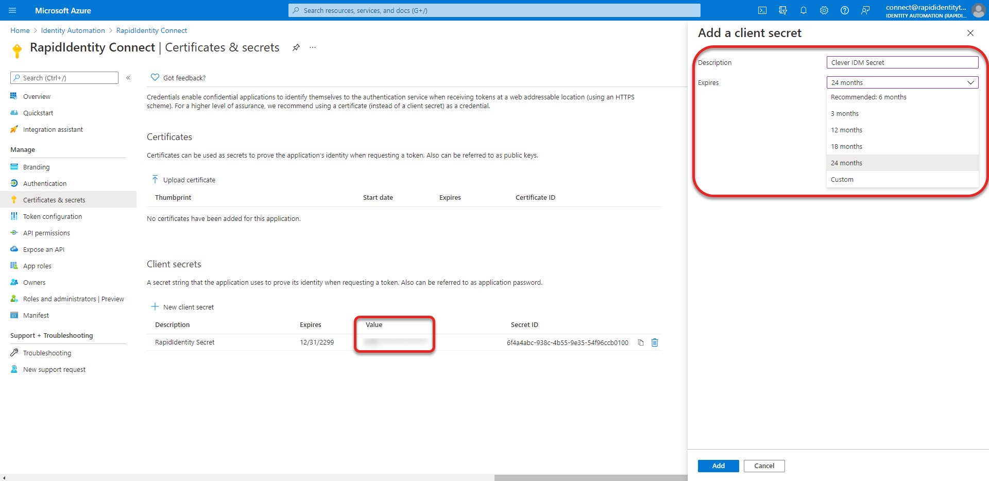
Task: Click the Microsoft Azure logo text
Action: click(63, 10)
